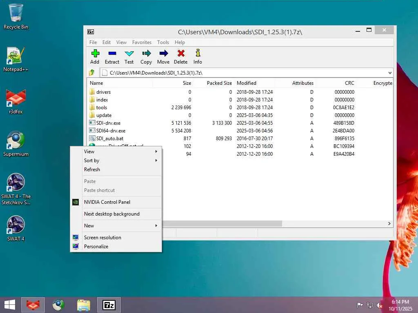Viewport: 418px width, 313px height.
Task: Open the address path dropdown arrow
Action: 390,73
